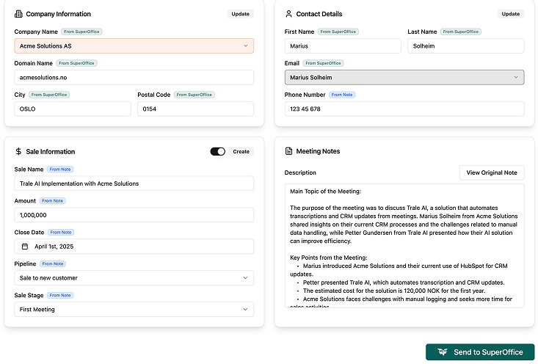Viewport: 538px width, 364px height.
Task: Click Update button in Contact Details
Action: tap(510, 14)
